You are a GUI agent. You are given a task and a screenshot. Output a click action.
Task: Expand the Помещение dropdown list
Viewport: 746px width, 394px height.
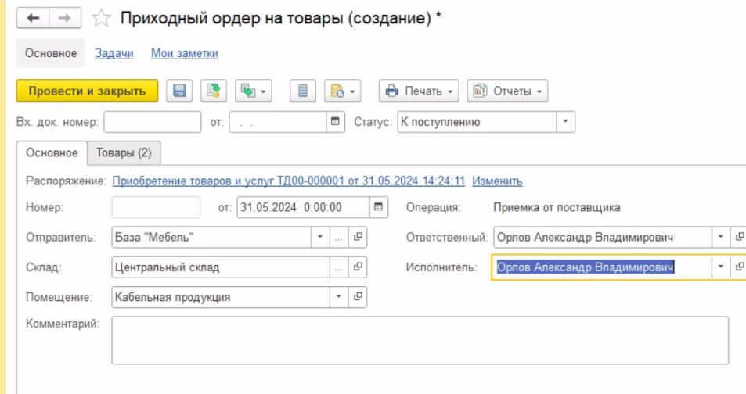tap(338, 297)
